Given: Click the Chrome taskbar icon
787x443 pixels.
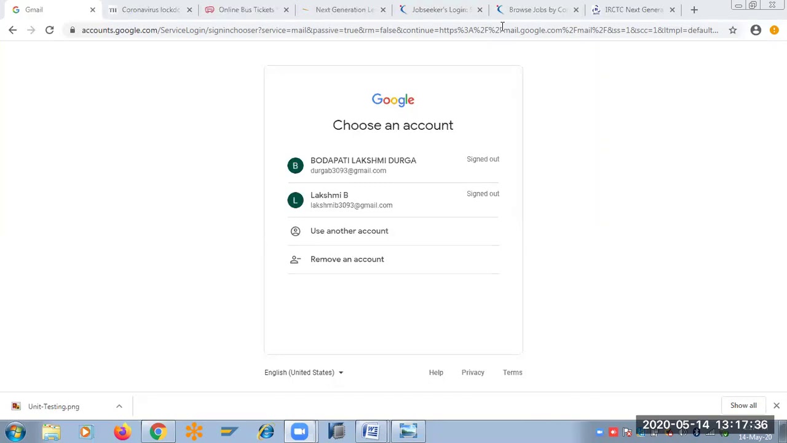Looking at the screenshot, I should pos(158,431).
